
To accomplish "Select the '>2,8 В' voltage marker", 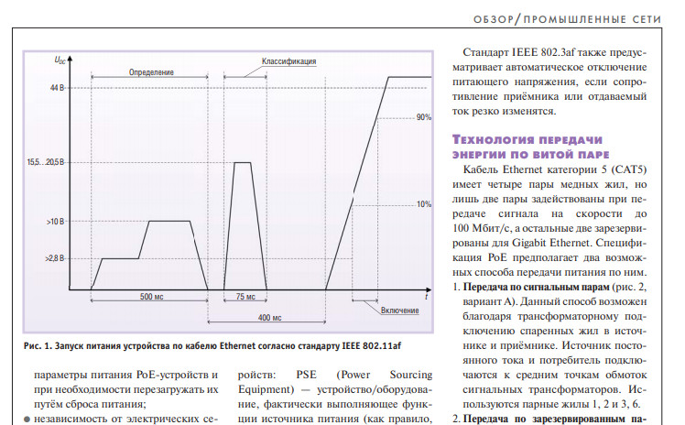I will click(x=54, y=259).
